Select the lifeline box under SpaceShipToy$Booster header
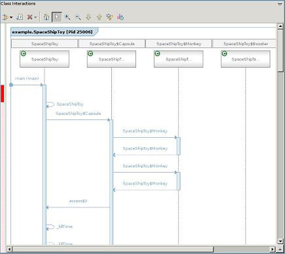This screenshot has height=254, width=286. click(245, 59)
